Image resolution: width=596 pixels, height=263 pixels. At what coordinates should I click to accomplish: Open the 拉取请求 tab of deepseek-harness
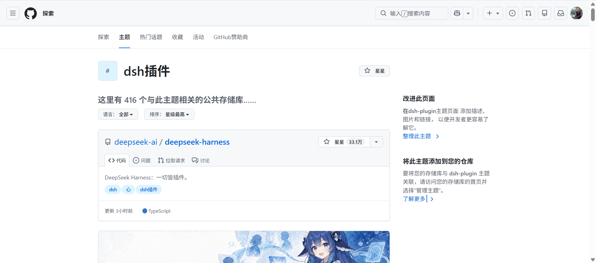point(171,161)
